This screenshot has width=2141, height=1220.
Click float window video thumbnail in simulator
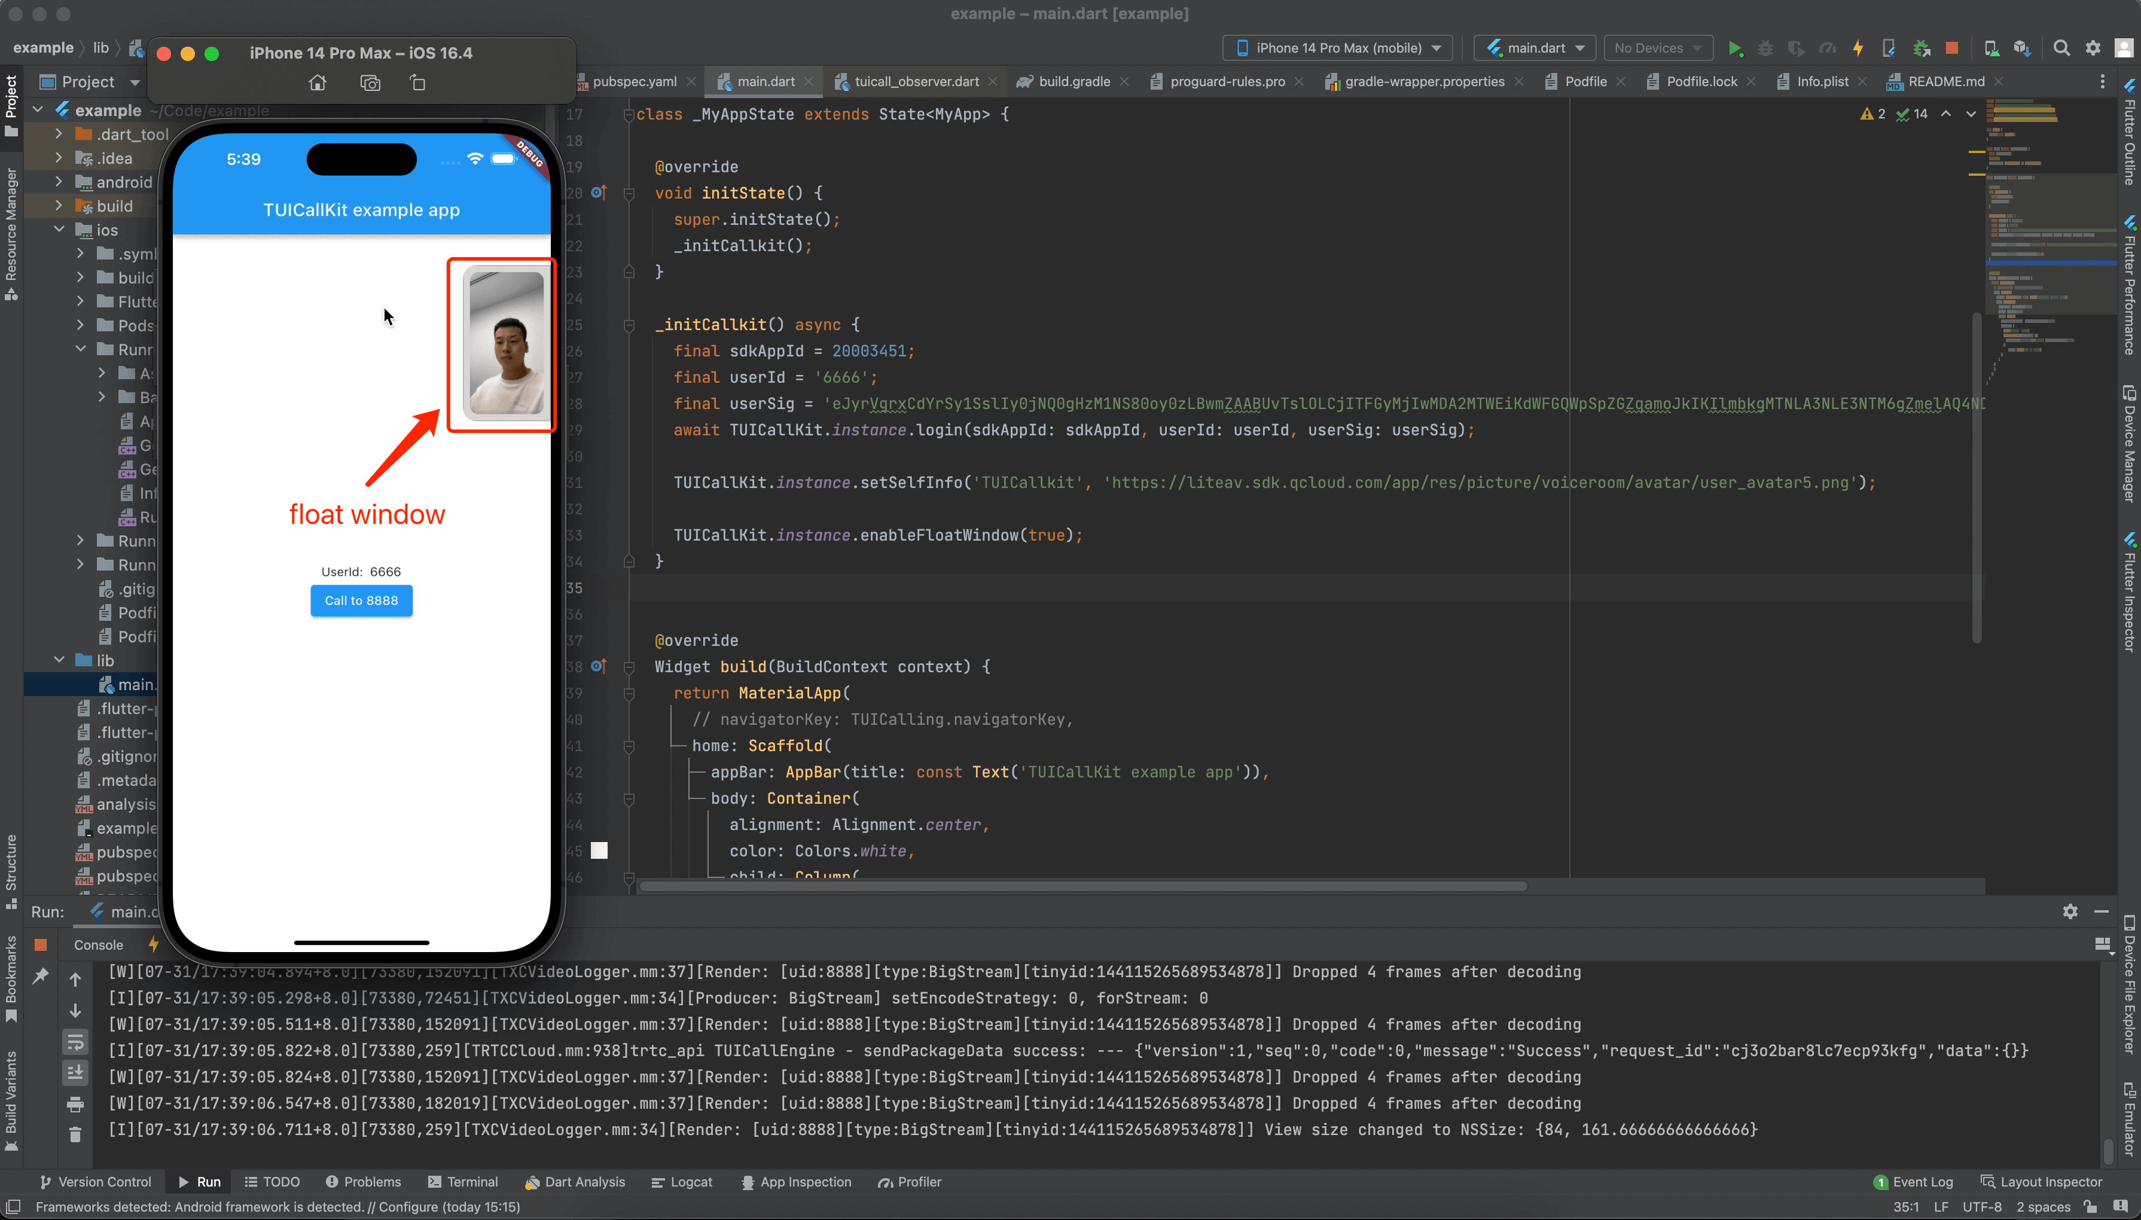(506, 343)
